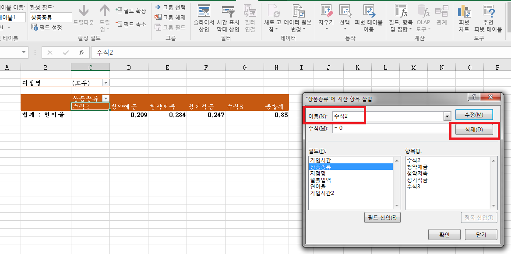Select 연이율 in the 필드 list
This screenshot has width=511, height=254.
[318, 186]
